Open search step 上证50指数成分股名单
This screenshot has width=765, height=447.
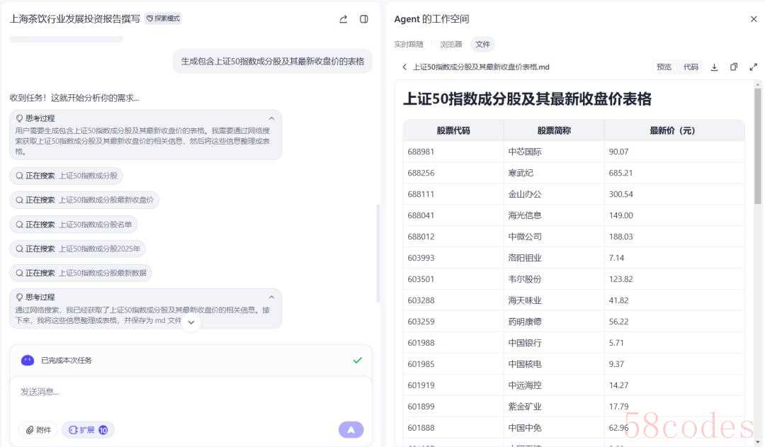pyautogui.click(x=73, y=225)
